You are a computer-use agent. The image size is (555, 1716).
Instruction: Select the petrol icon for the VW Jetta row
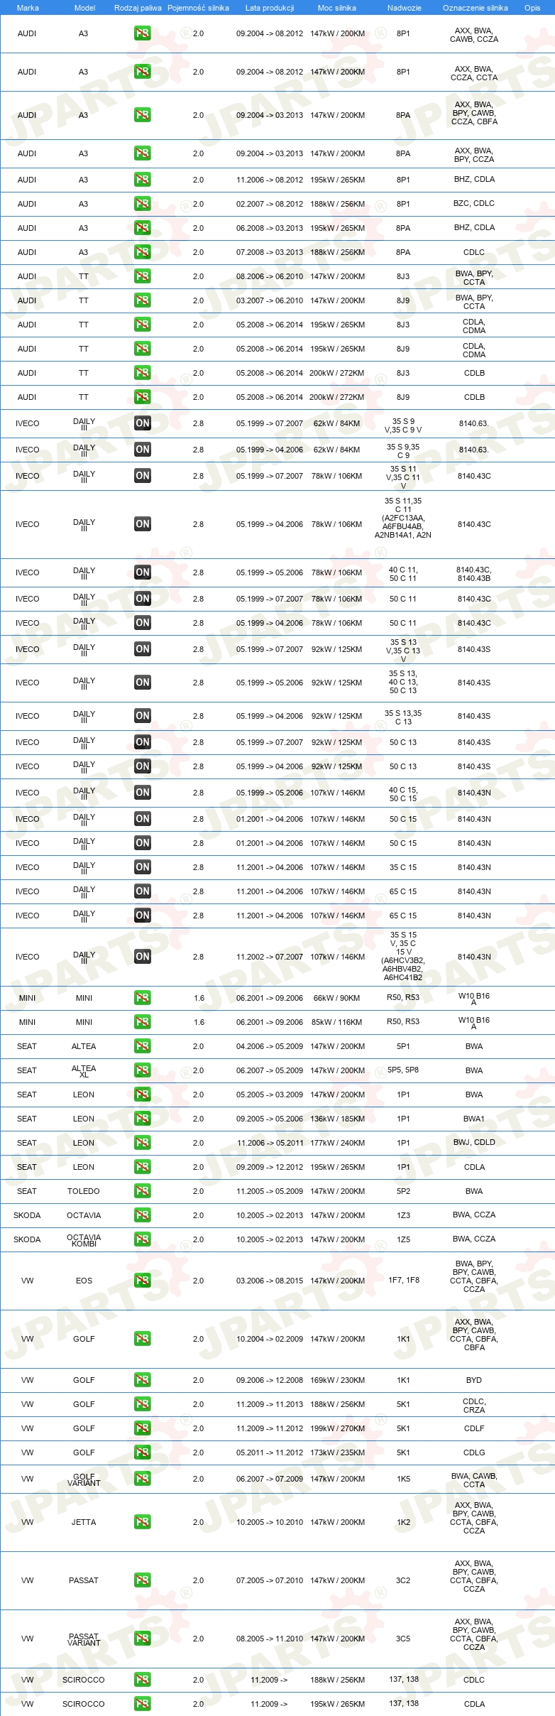(142, 1522)
